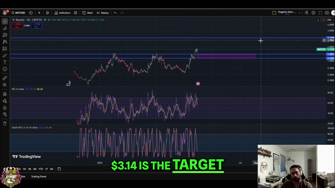Open the Trading Panel tab

[38, 177]
